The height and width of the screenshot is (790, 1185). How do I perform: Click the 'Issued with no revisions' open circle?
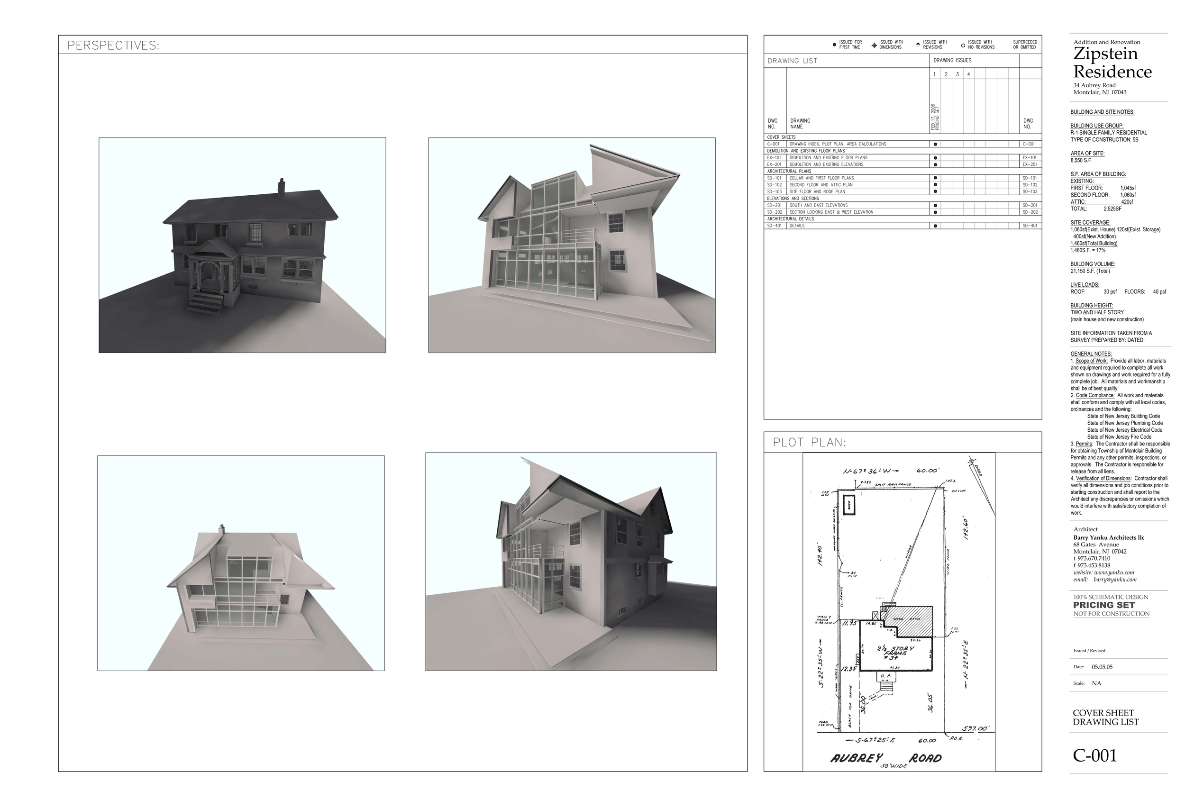coord(963,45)
